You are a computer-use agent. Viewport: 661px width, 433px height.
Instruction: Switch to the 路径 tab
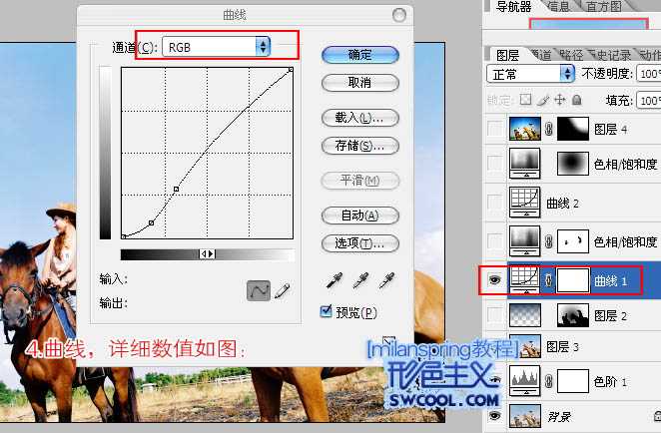coord(571,55)
